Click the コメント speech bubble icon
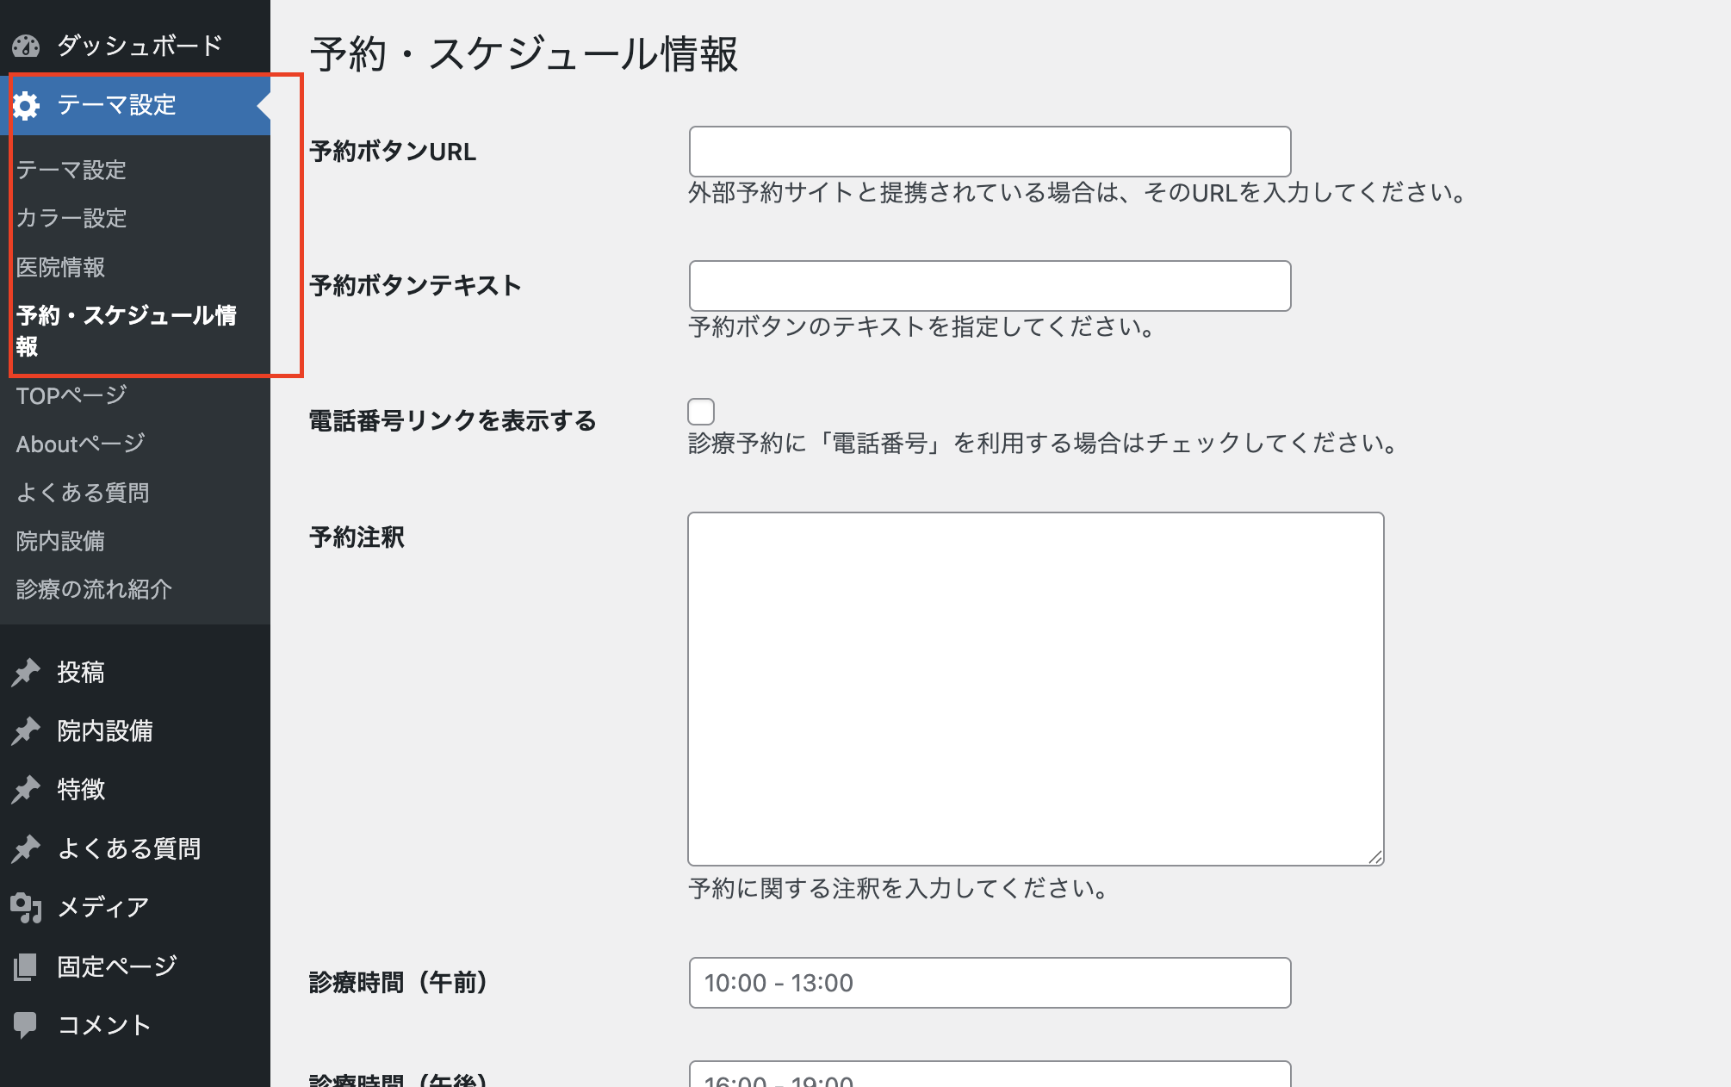This screenshot has width=1731, height=1087. point(26,1024)
